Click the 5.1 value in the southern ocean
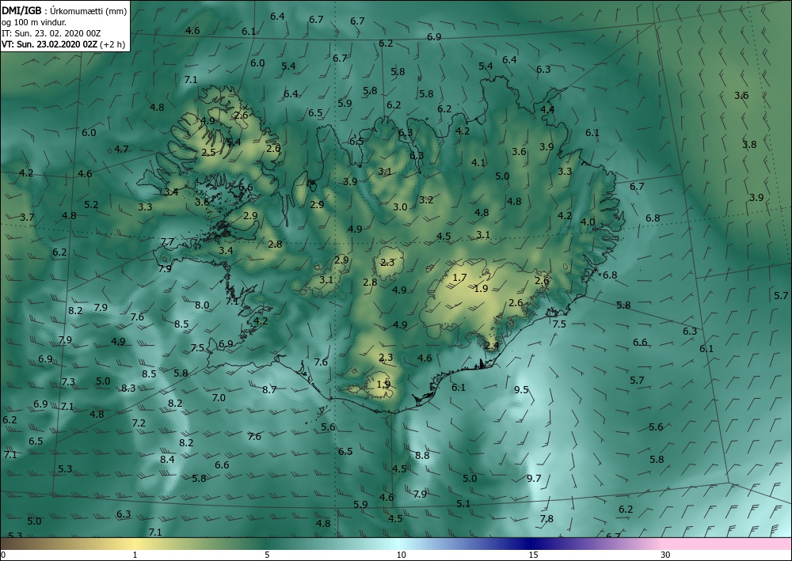 463,503
